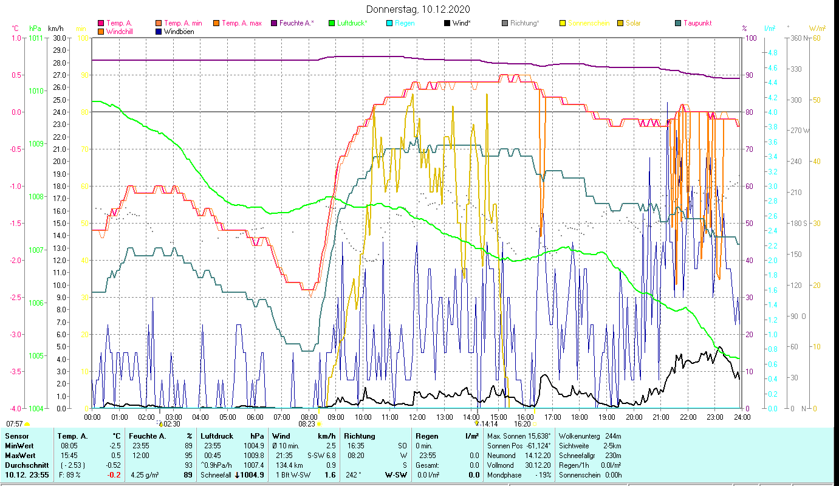Click the Sonnenschein legend label

[589, 23]
